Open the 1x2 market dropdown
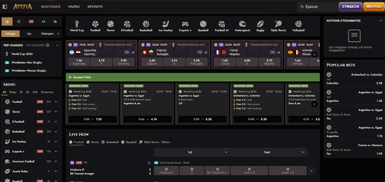The height and width of the screenshot is (182, 385). [x=192, y=152]
